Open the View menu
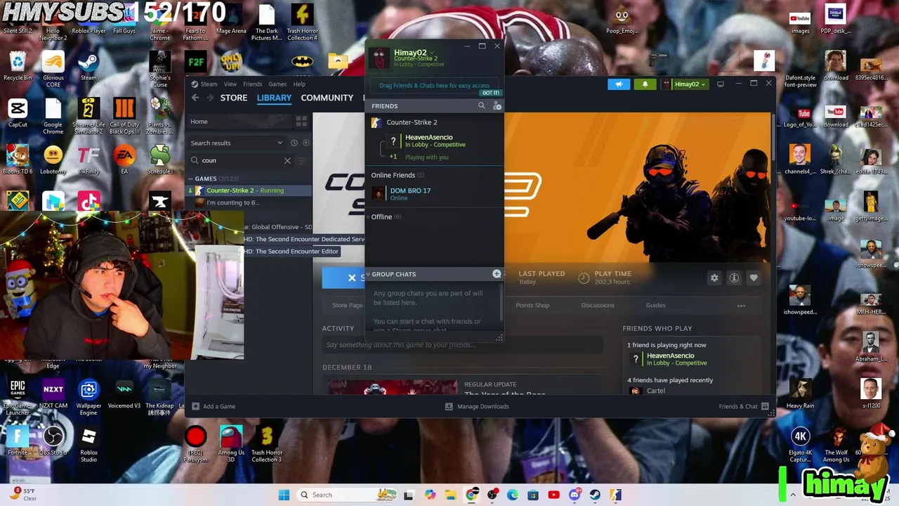Viewport: 899px width, 506px height. tap(230, 84)
